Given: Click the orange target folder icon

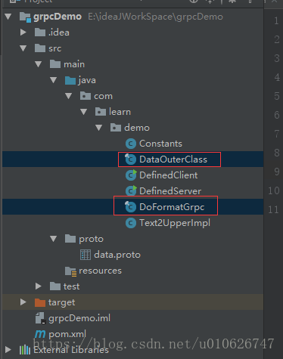Looking at the screenshot, I should (40, 302).
